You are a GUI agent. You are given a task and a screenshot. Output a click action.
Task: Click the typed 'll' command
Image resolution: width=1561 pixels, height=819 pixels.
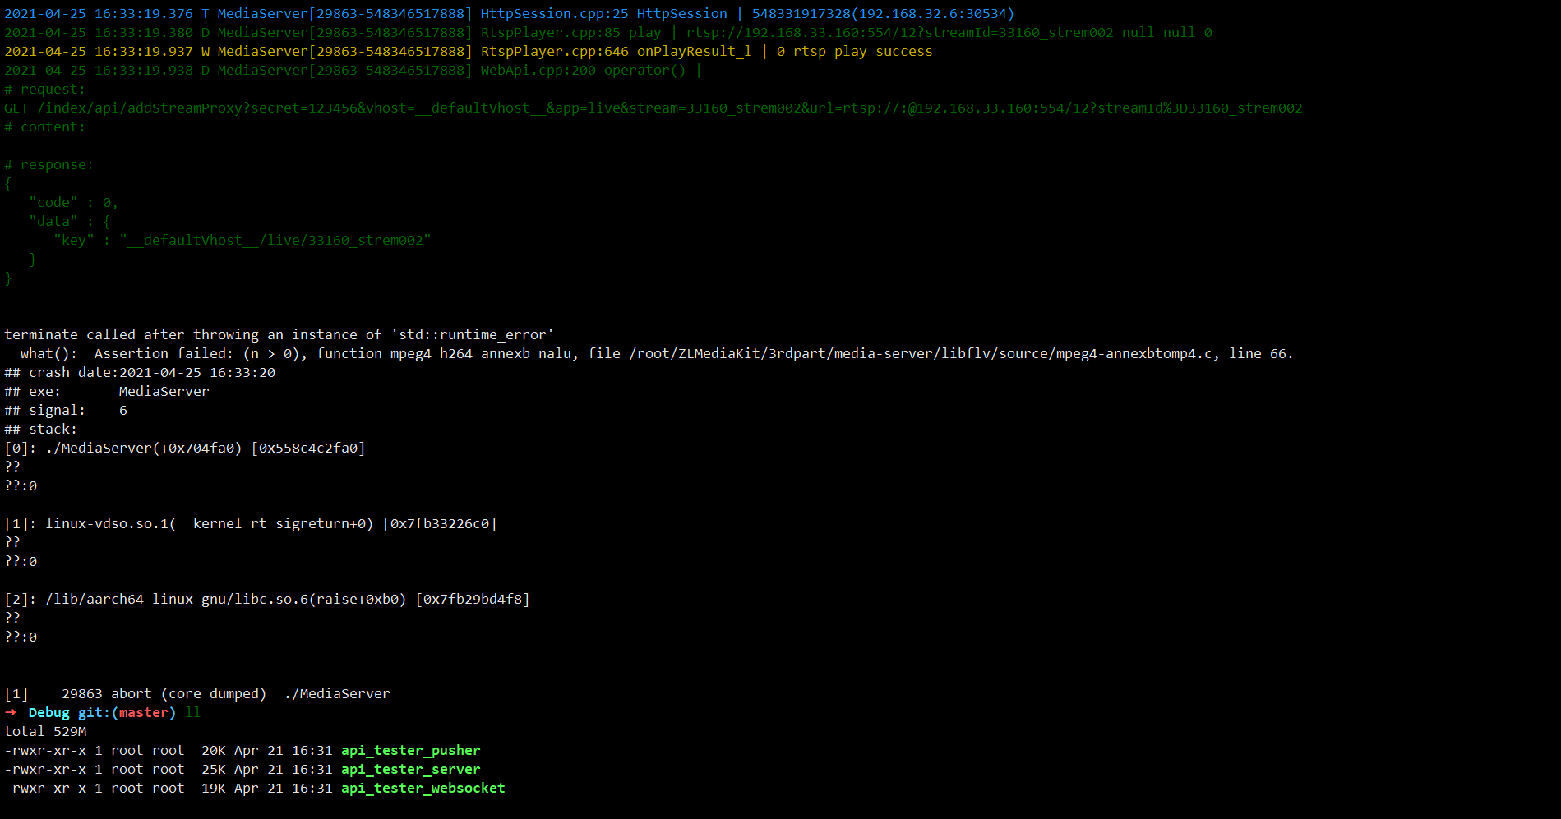[193, 713]
